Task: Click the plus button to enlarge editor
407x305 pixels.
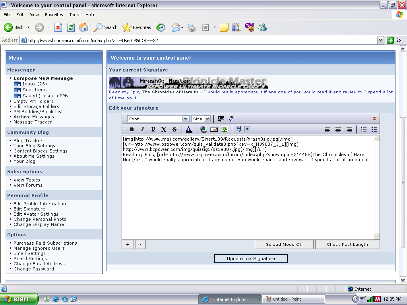Action: point(128,244)
